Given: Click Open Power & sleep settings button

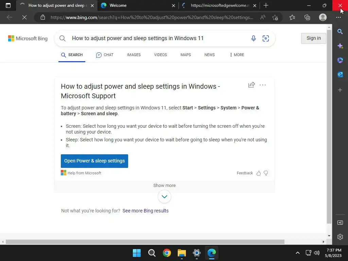Looking at the screenshot, I should tap(94, 161).
